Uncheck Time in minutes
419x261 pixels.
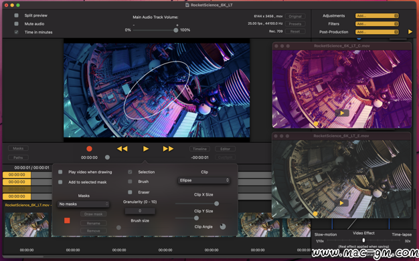click(x=17, y=32)
